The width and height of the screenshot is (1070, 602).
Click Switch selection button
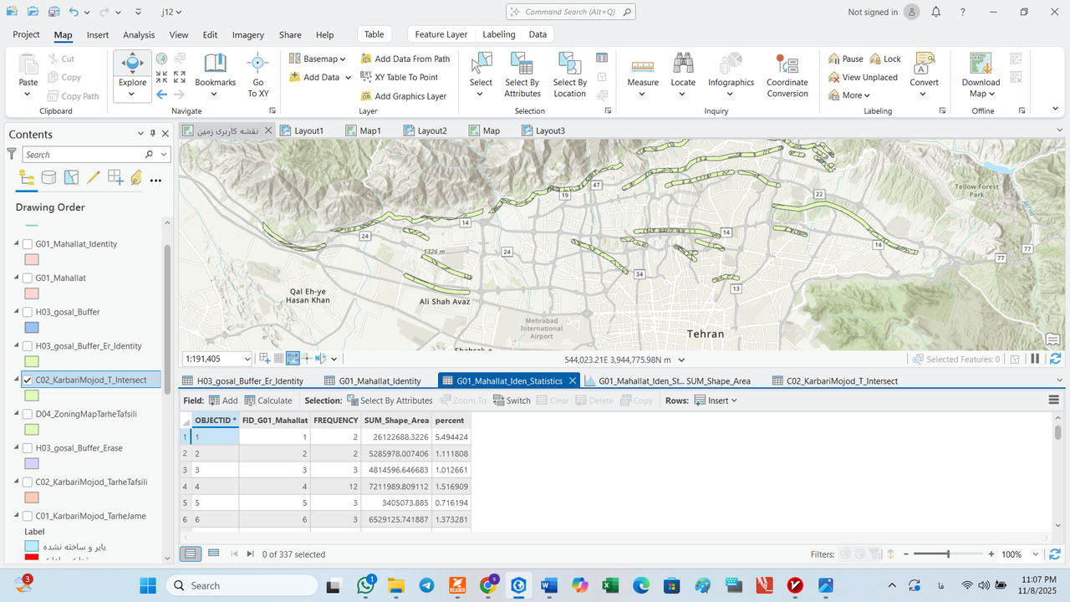(x=511, y=400)
